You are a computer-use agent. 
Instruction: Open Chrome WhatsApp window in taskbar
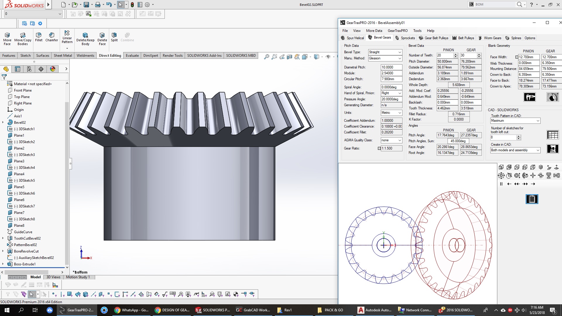132,310
